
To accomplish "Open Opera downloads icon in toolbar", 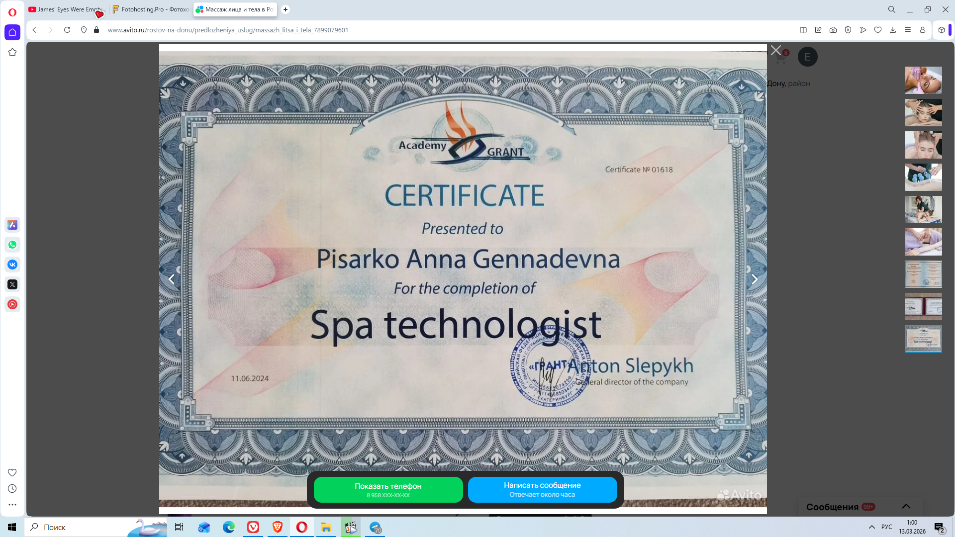I will tap(893, 30).
